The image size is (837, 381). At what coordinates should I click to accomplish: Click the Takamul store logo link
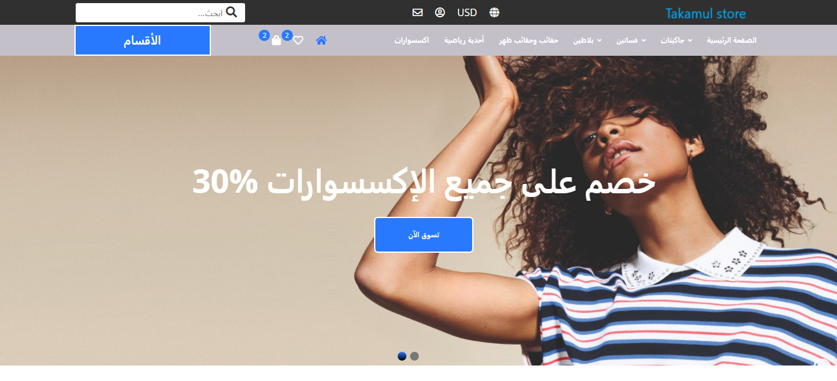pyautogui.click(x=705, y=13)
